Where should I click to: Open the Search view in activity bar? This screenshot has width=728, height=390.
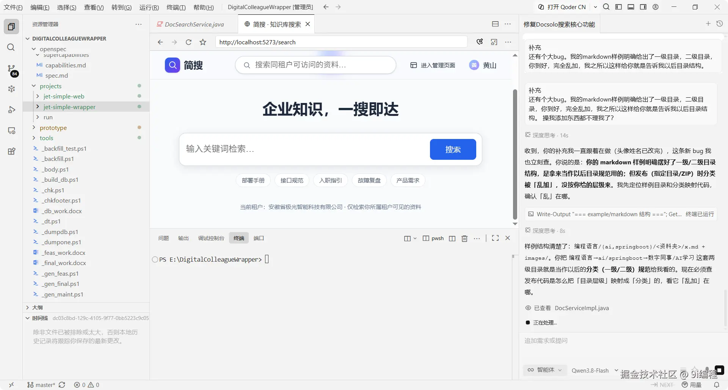coord(11,47)
